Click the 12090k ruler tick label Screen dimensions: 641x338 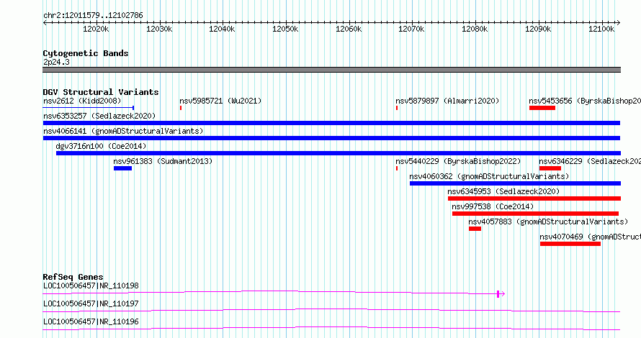coord(539,29)
